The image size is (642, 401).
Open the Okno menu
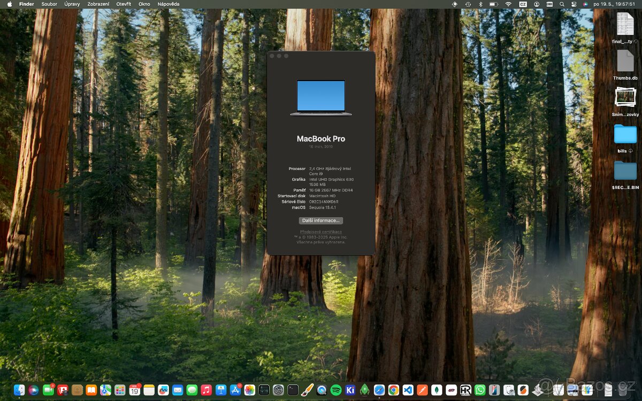tap(144, 4)
